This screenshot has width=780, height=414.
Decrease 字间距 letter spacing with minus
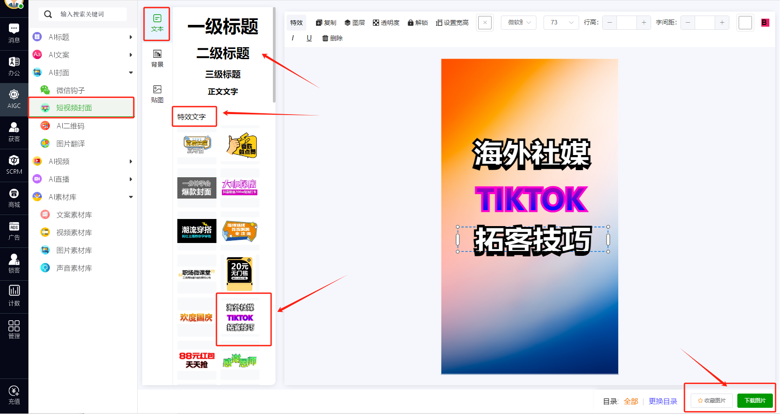click(688, 23)
